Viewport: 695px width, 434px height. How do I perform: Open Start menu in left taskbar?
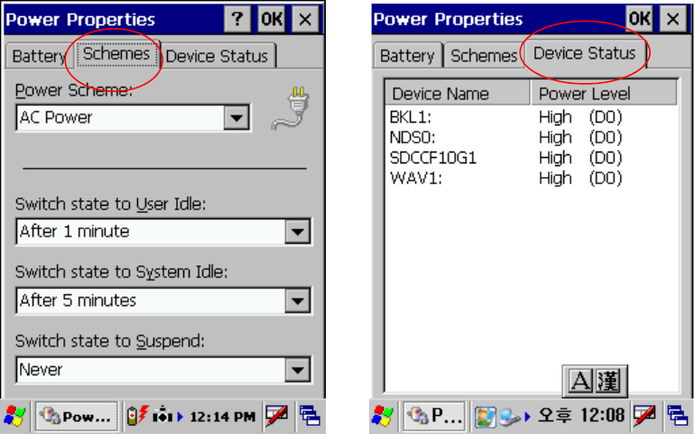click(15, 416)
